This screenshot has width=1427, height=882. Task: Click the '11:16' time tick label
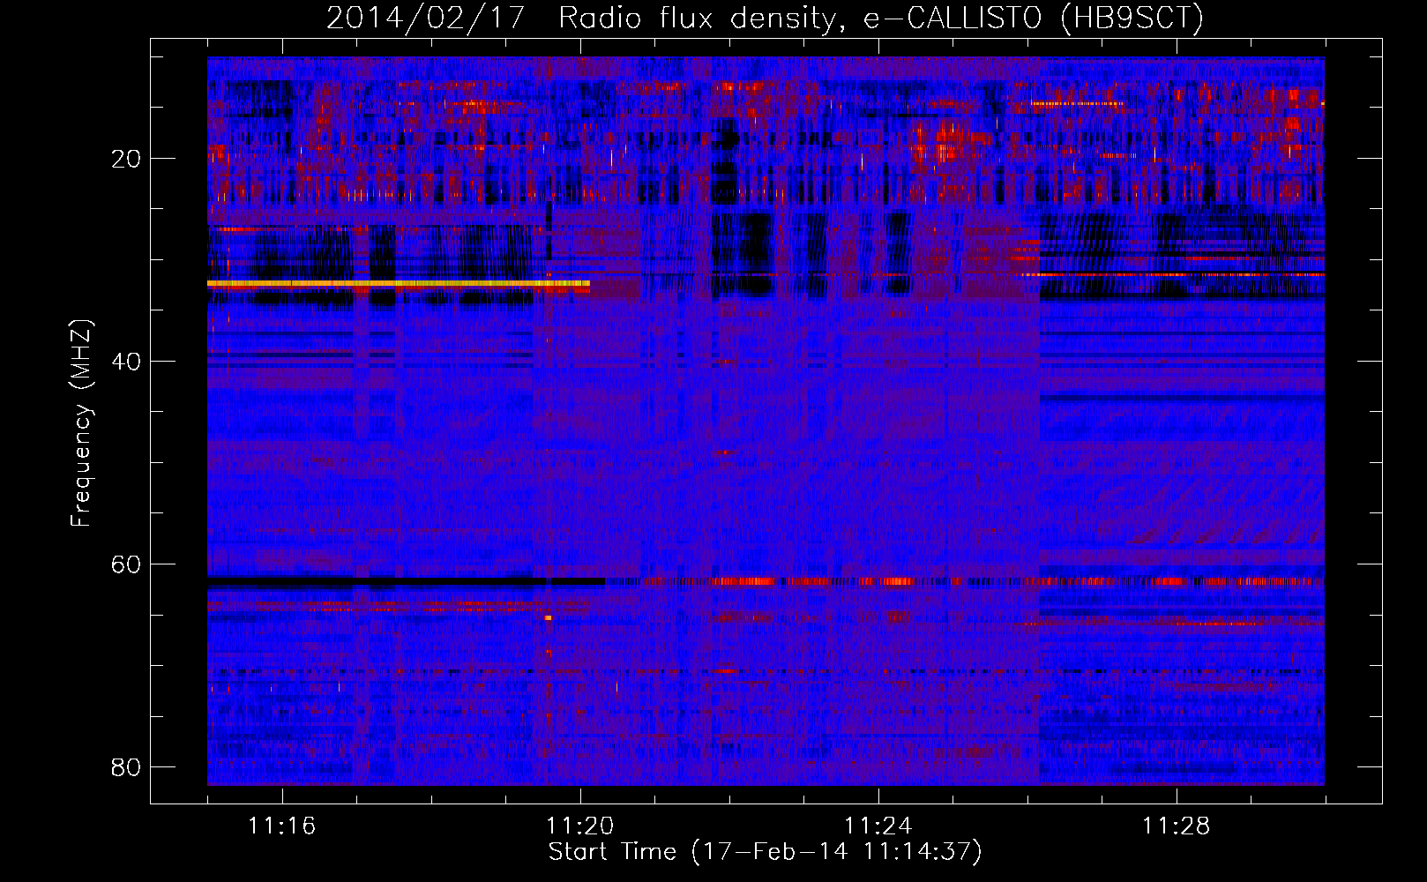(281, 826)
